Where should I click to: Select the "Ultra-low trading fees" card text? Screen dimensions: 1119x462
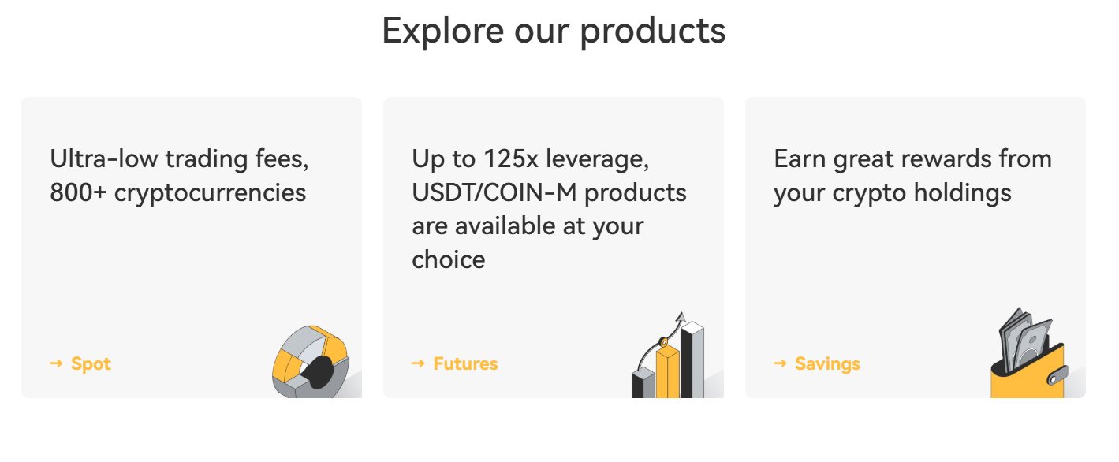[x=179, y=176]
